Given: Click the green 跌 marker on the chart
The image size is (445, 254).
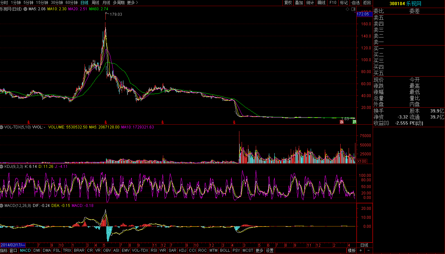Looking at the screenshot, I should click(x=354, y=122).
